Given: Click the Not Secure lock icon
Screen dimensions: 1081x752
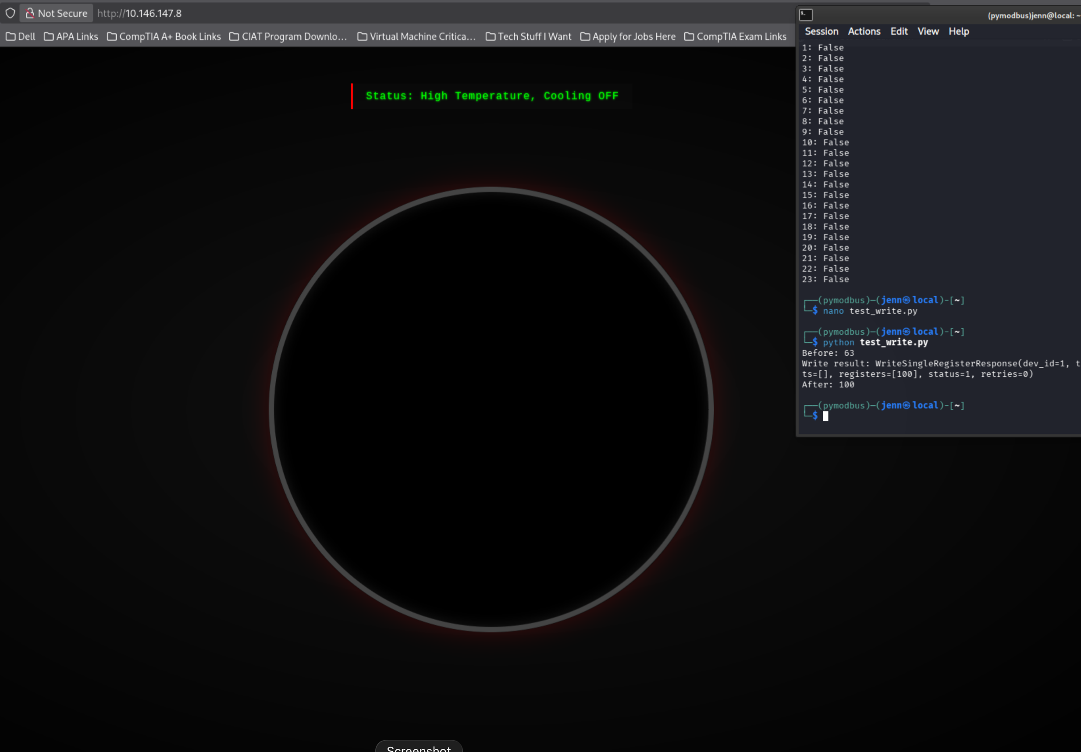Looking at the screenshot, I should tap(30, 13).
